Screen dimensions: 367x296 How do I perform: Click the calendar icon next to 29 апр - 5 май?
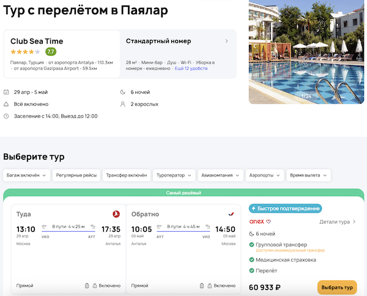(6, 92)
